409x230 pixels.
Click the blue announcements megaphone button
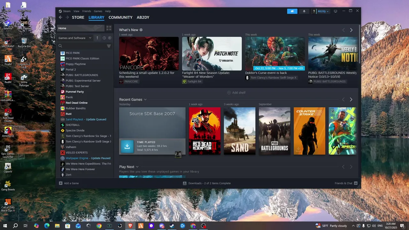pyautogui.click(x=292, y=11)
